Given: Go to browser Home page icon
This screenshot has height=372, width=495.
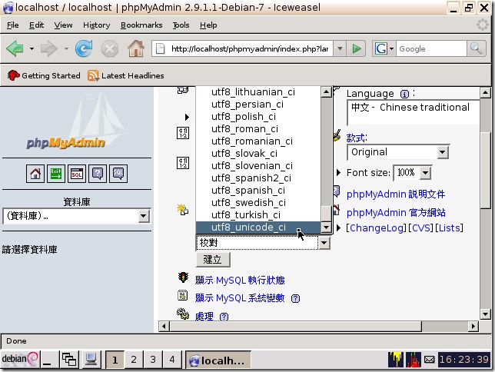Looking at the screenshot, I should pos(136,48).
